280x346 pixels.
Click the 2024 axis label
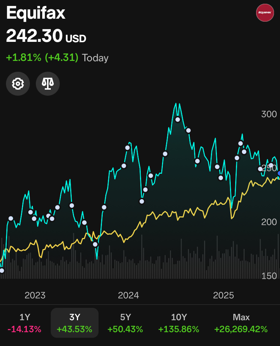coord(128,295)
